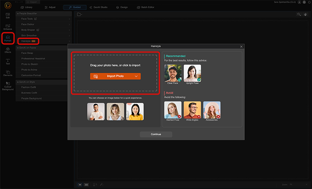Click the Accessories avoid example
This screenshot has width=312, height=189.
point(212,110)
